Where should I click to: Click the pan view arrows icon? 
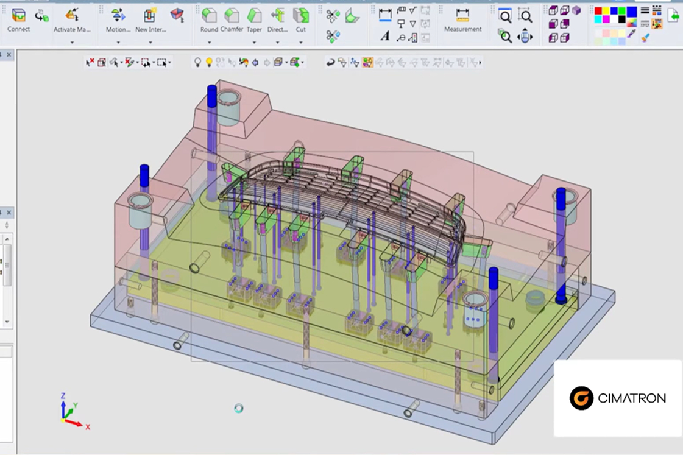pos(525,36)
